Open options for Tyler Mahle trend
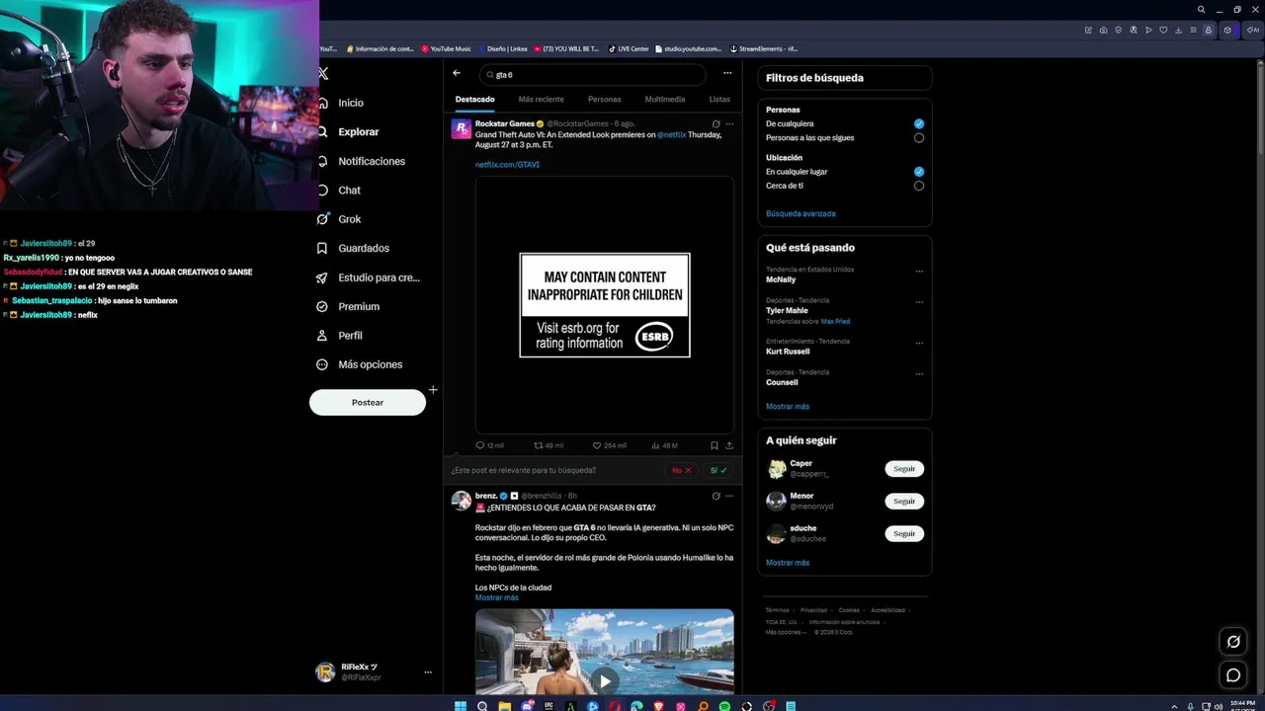The height and width of the screenshot is (711, 1265). (919, 302)
